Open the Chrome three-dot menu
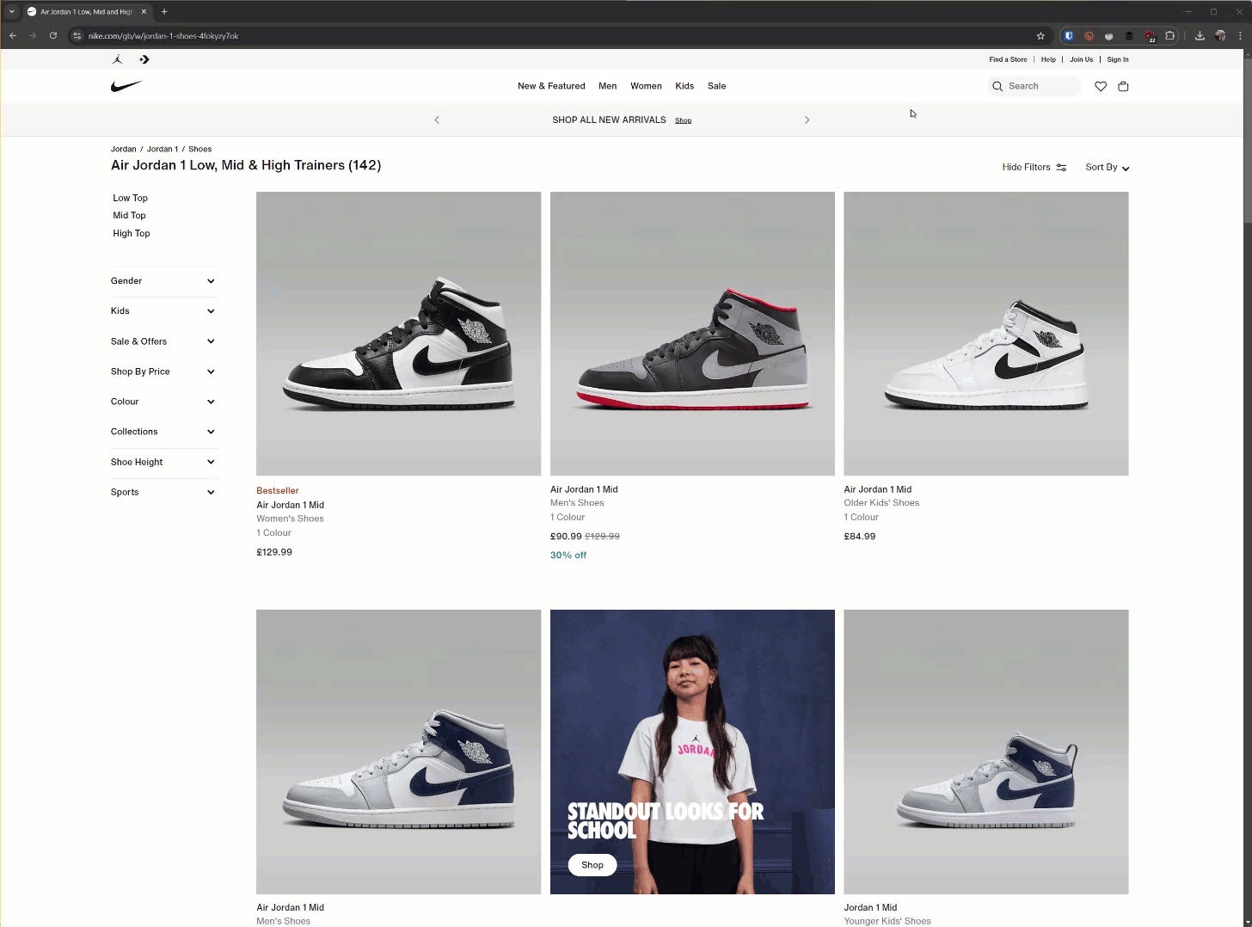Viewport: 1252px width, 927px height. [x=1240, y=35]
